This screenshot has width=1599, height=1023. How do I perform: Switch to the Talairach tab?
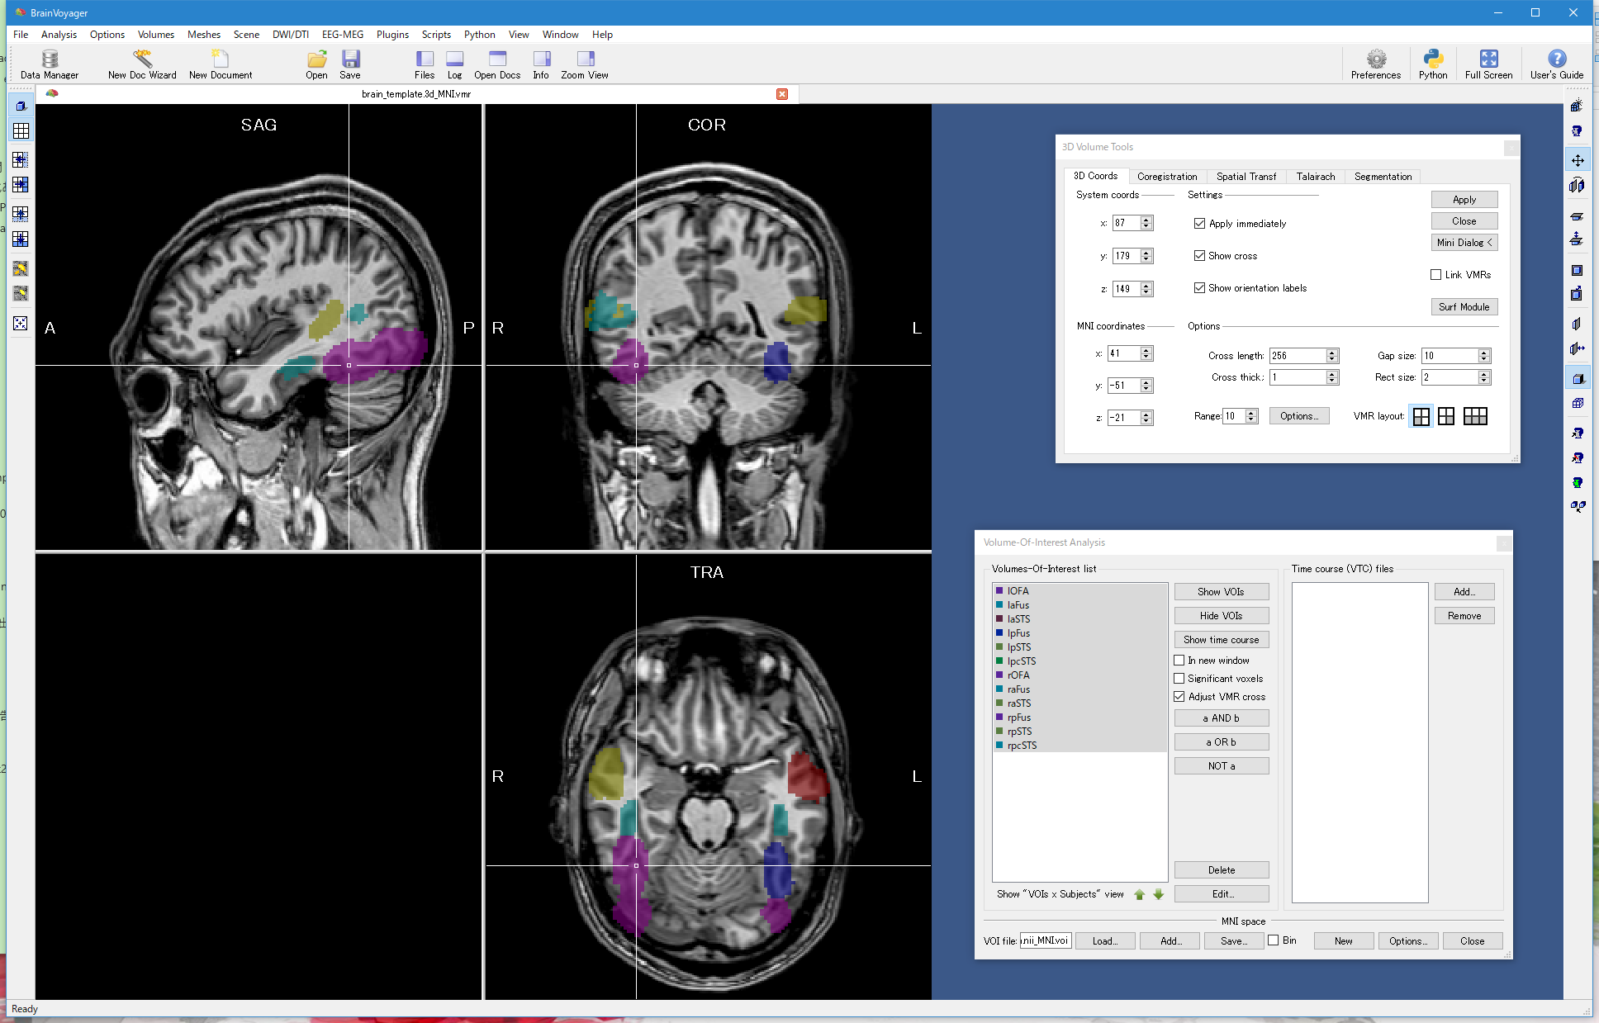(x=1316, y=177)
